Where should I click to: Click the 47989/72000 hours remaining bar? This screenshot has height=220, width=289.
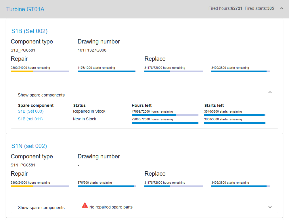165,115
